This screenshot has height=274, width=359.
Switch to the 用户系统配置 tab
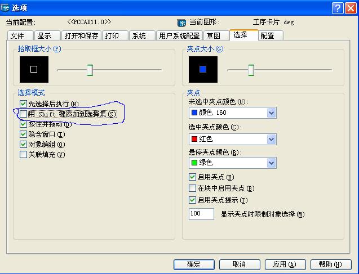(179, 36)
